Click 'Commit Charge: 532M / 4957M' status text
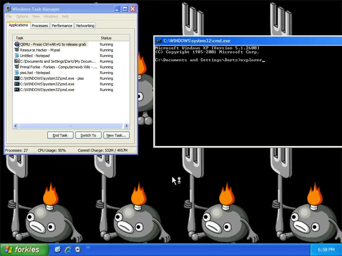This screenshot has width=342, height=256. click(103, 150)
